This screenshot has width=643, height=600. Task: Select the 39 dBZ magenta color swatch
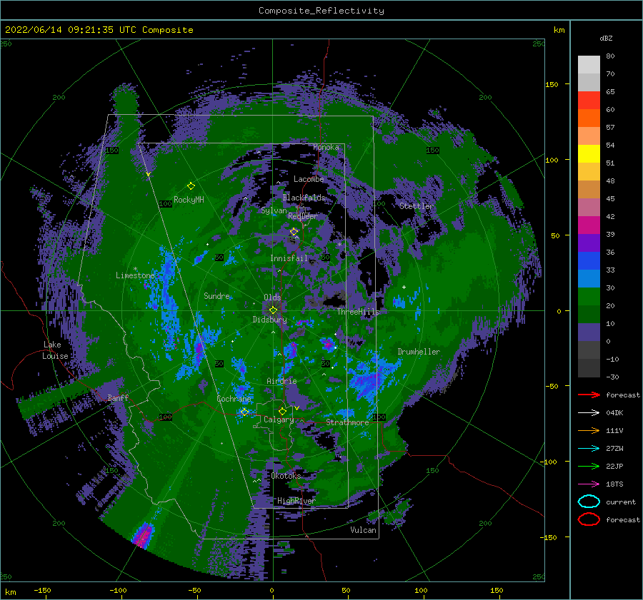tap(589, 225)
